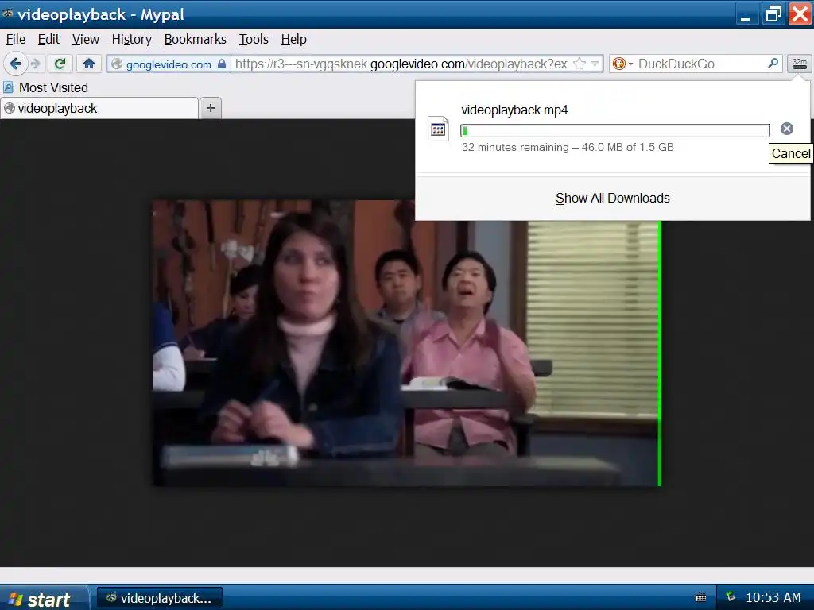Viewport: 814px width, 610px height.
Task: Open the View menu
Action: tap(86, 40)
